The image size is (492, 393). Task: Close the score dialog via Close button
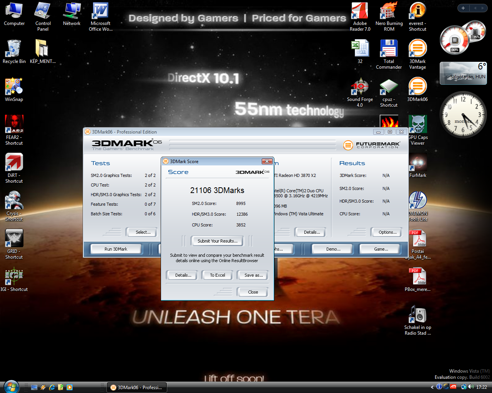point(253,292)
